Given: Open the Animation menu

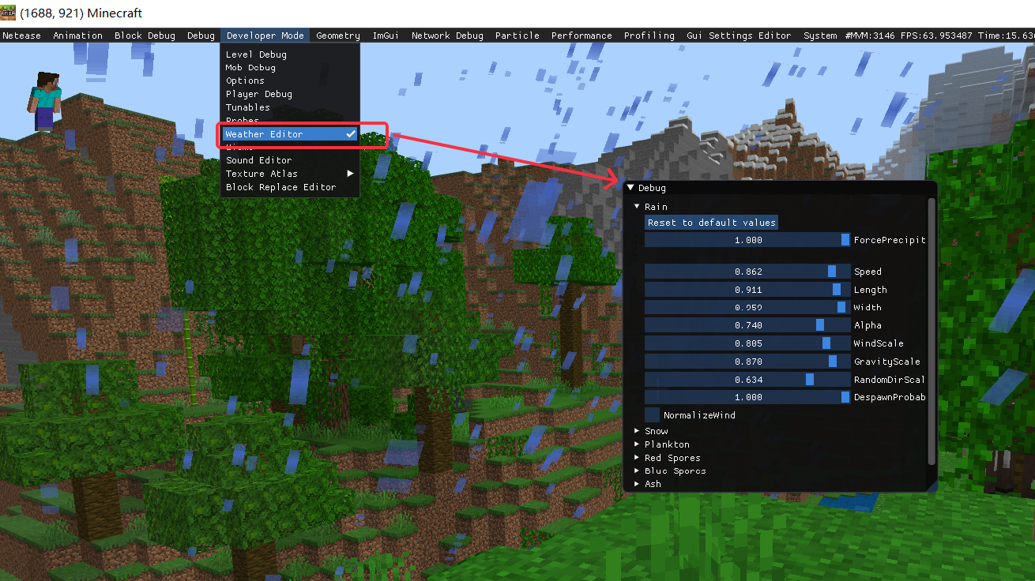Looking at the screenshot, I should (78, 36).
